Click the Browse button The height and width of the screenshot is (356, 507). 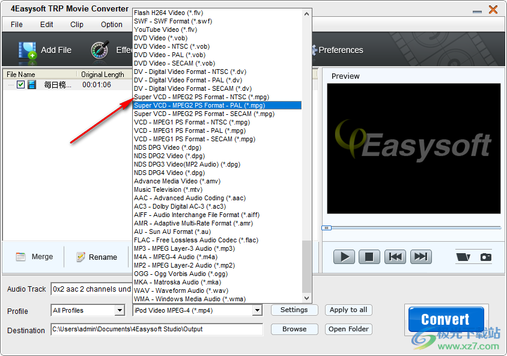tap(294, 329)
